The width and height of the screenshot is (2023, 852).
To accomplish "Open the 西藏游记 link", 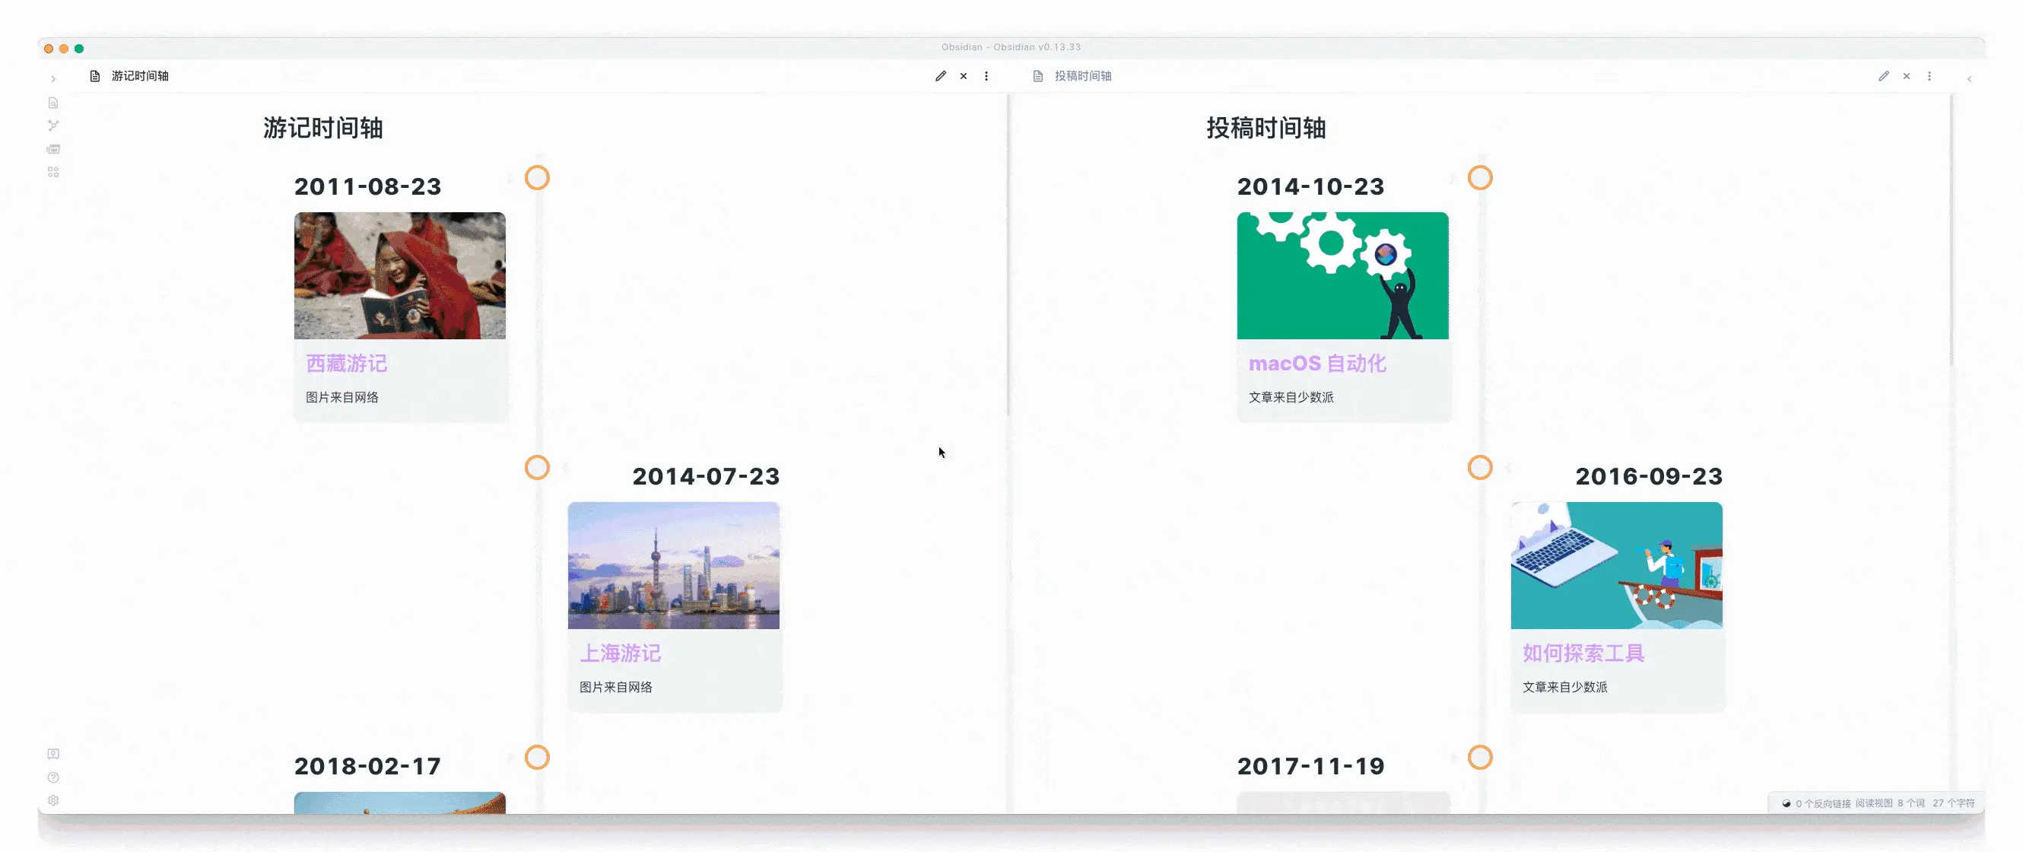I will (346, 364).
